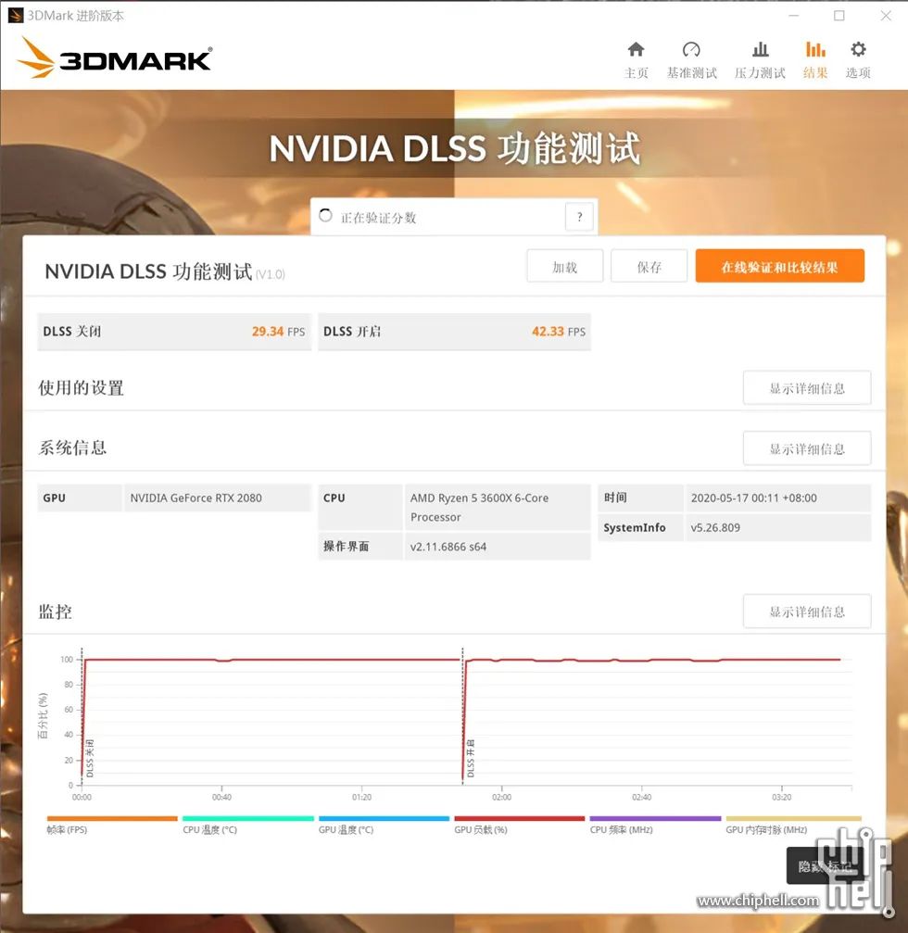
Task: Show details for monitoring (监控)
Action: pos(807,611)
